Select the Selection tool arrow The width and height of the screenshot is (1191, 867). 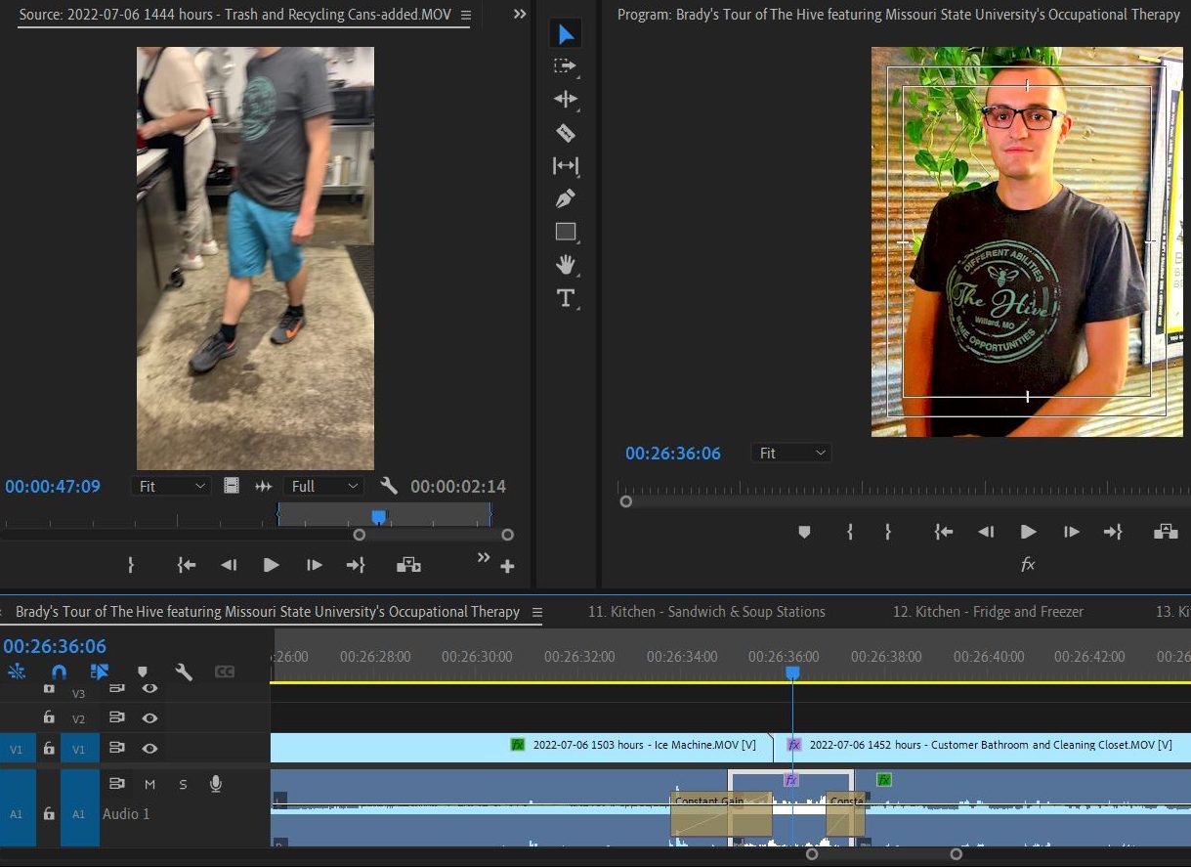[x=566, y=35]
